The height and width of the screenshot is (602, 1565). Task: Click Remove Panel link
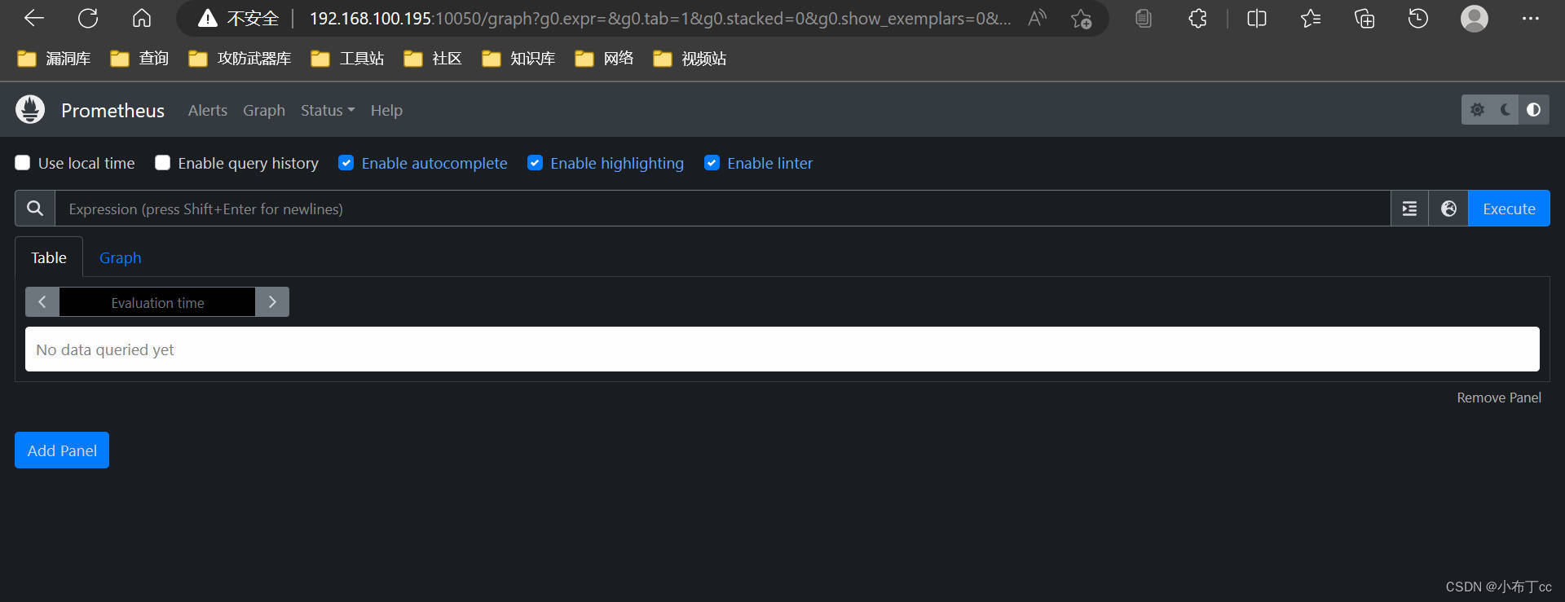click(x=1499, y=398)
